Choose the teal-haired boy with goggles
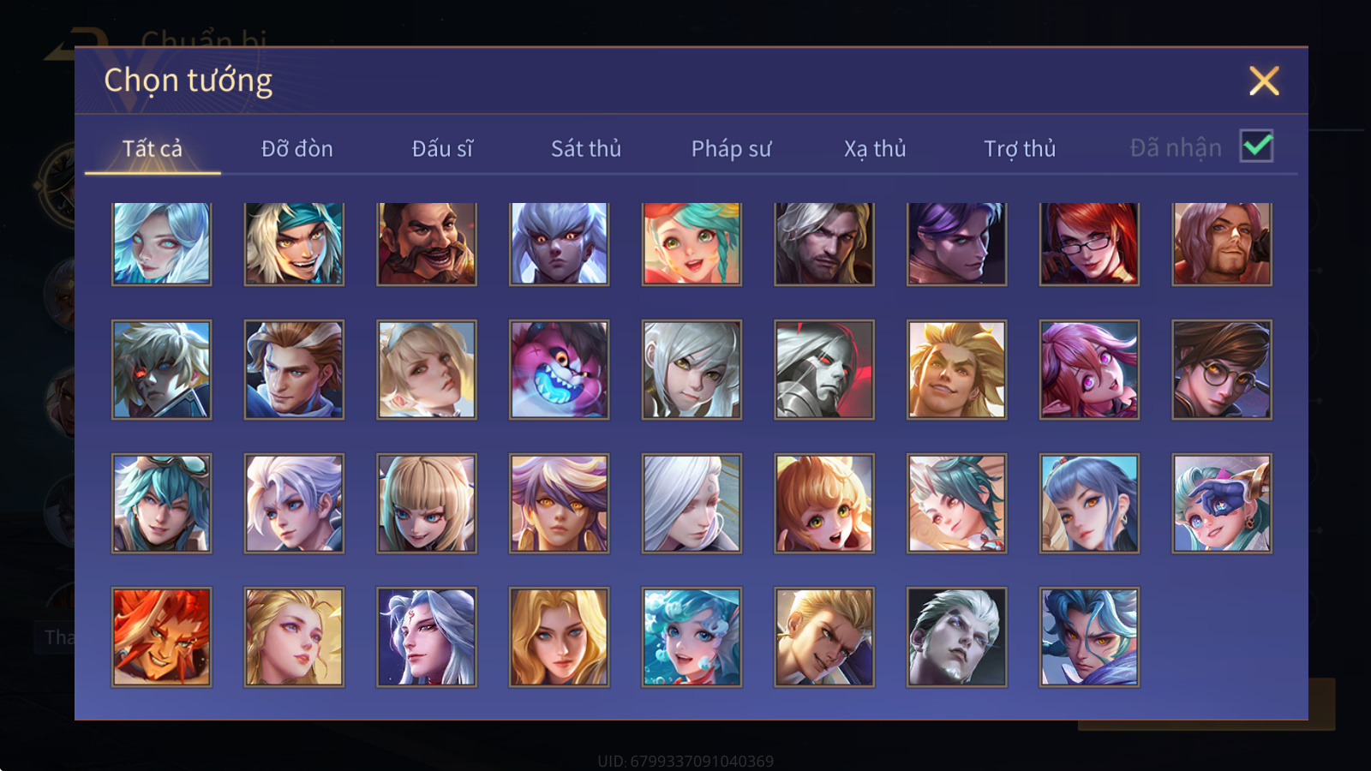This screenshot has height=771, width=1371. [161, 504]
